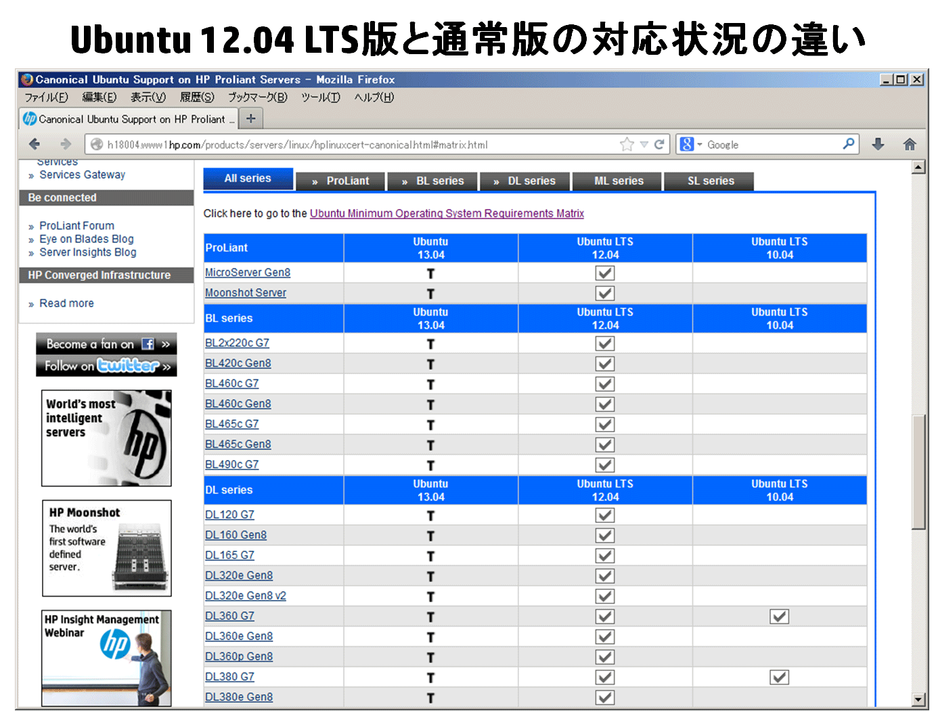Select the ML series tab
Screen dimensions: 936x711
(x=617, y=181)
